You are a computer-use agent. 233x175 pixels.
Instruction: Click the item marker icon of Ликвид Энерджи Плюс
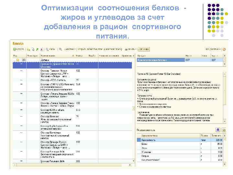(x=21, y=103)
